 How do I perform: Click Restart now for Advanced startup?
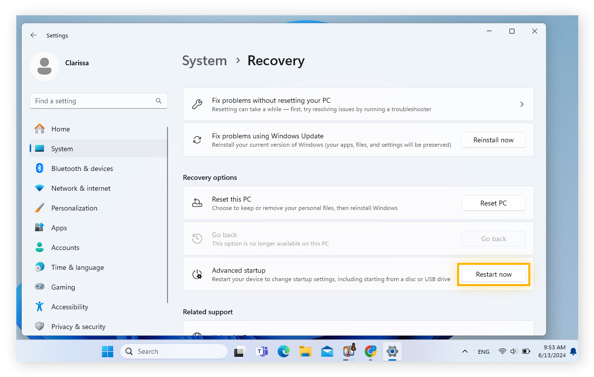coord(493,274)
